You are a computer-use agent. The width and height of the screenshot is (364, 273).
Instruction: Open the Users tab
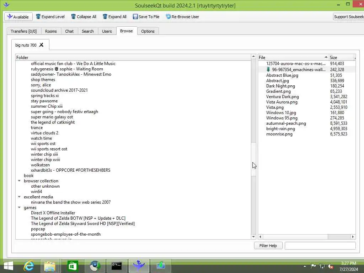[107, 31]
